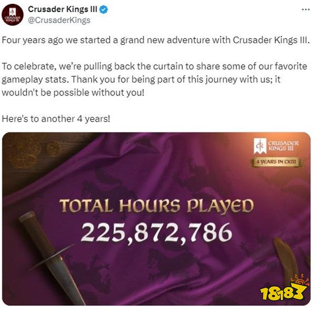Open the @CrusaderKings handle link

pos(59,20)
